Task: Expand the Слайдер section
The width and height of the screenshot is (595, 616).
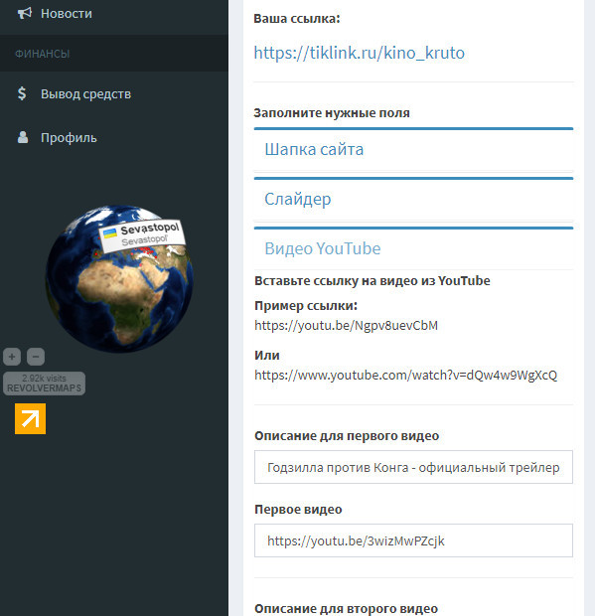Action: pyautogui.click(x=413, y=199)
